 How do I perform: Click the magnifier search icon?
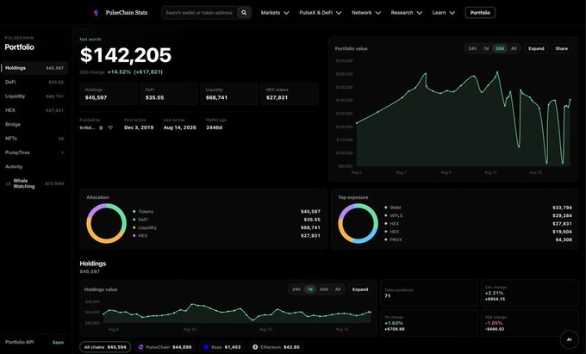pos(244,13)
